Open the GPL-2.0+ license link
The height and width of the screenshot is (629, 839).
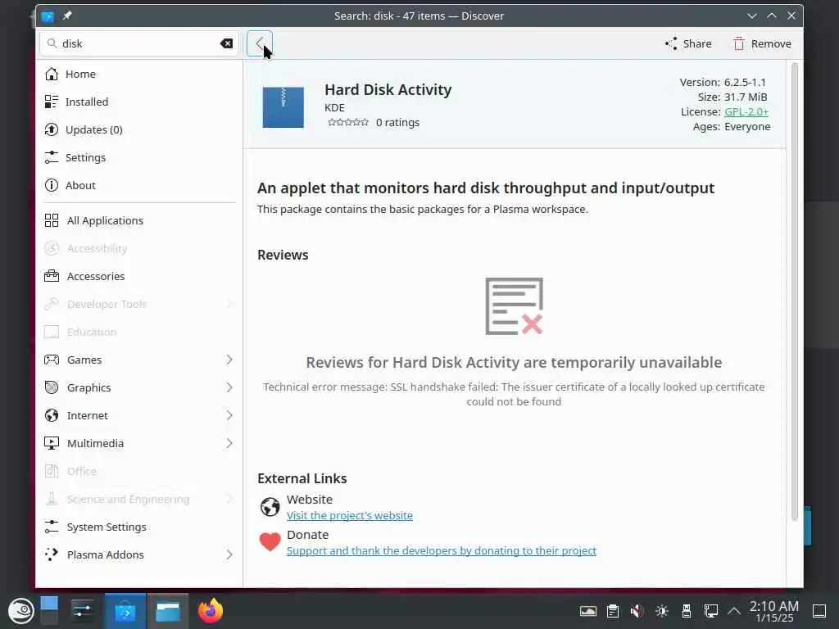pos(746,111)
